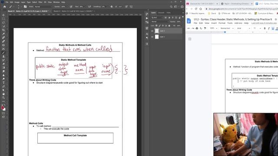This screenshot has width=278, height=156.
Task: Open Docs Format menu
Action: click(x=222, y=23)
